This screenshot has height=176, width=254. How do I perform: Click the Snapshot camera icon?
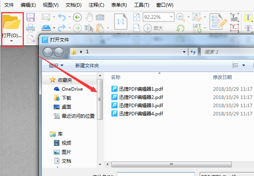pyautogui.click(x=100, y=17)
